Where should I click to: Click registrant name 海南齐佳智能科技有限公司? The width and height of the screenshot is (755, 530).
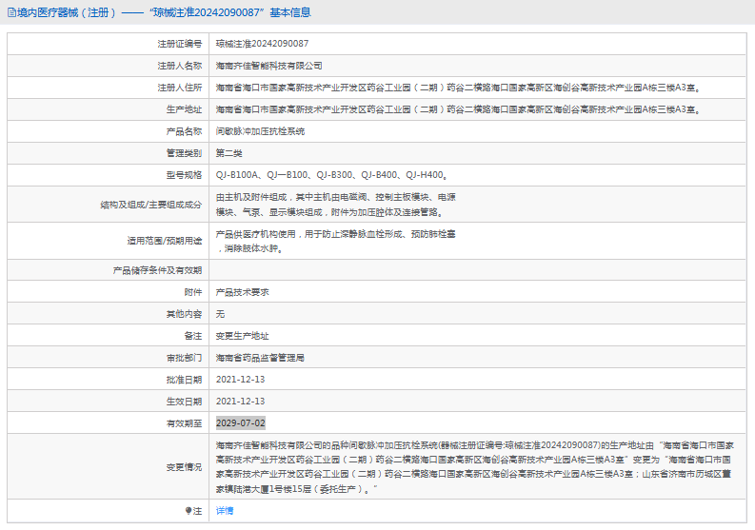click(268, 66)
